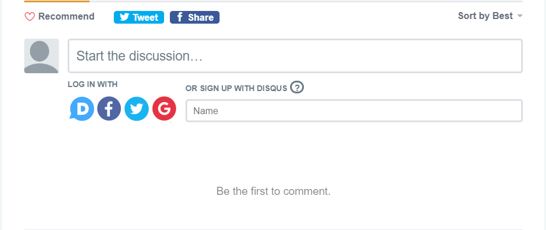
Task: Click the OR SIGN UP WITH DISQUS label
Action: 236,88
